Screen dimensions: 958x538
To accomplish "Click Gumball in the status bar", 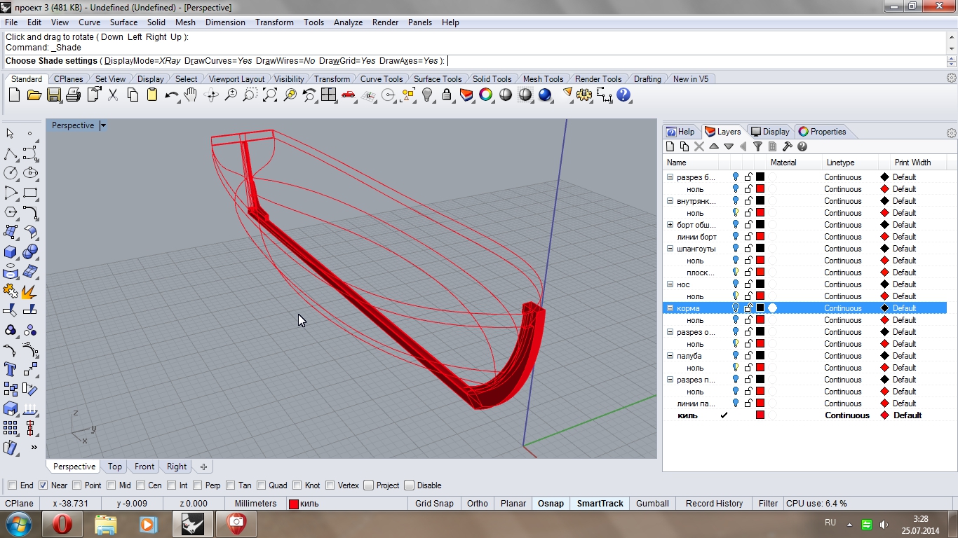I will [x=652, y=503].
